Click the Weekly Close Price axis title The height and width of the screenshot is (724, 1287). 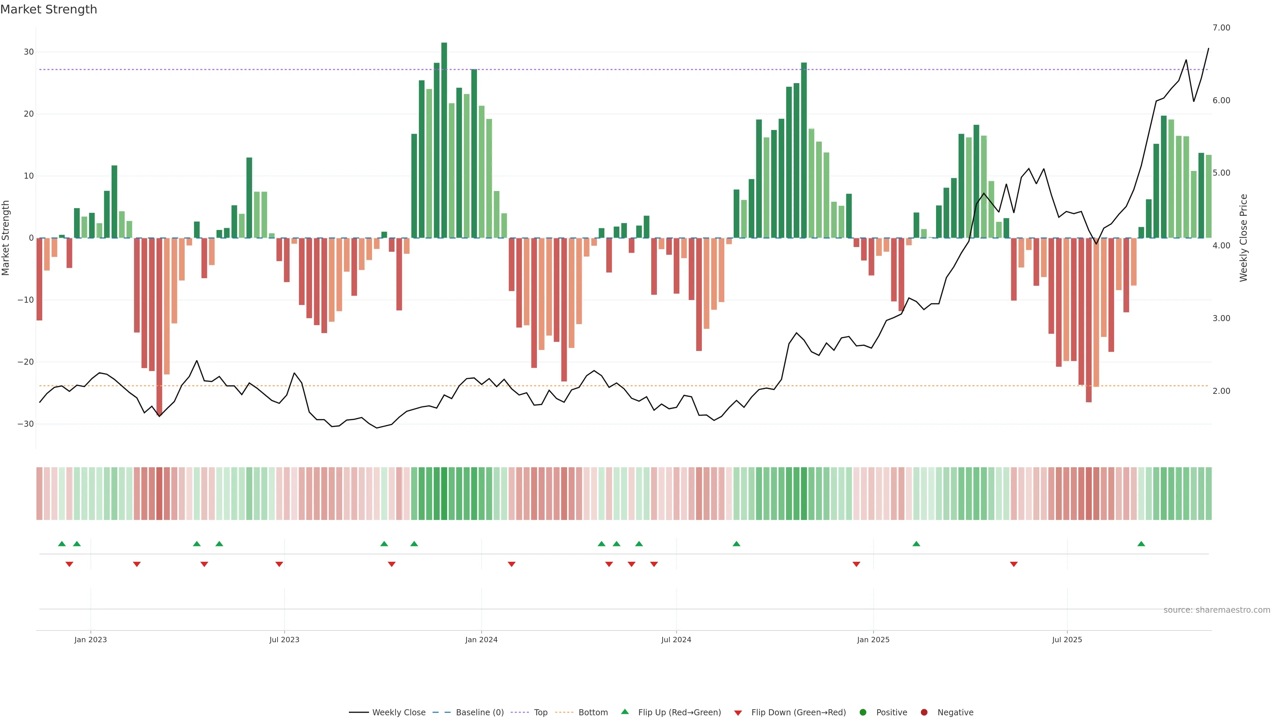(x=1243, y=238)
